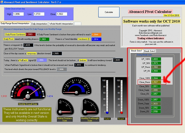Click temporary direction value 1,3905
The width and height of the screenshot is (185, 133).
(x=57, y=53)
